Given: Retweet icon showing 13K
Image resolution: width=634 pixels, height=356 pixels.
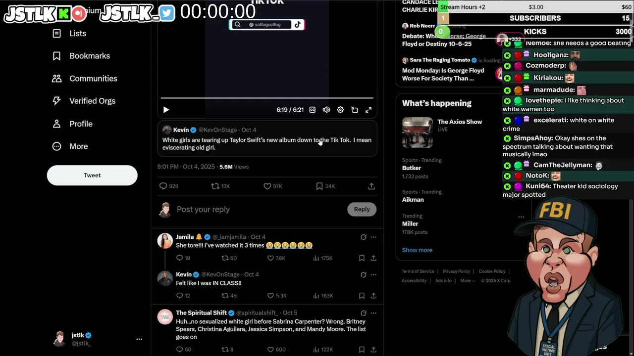Looking at the screenshot, I should tap(220, 186).
